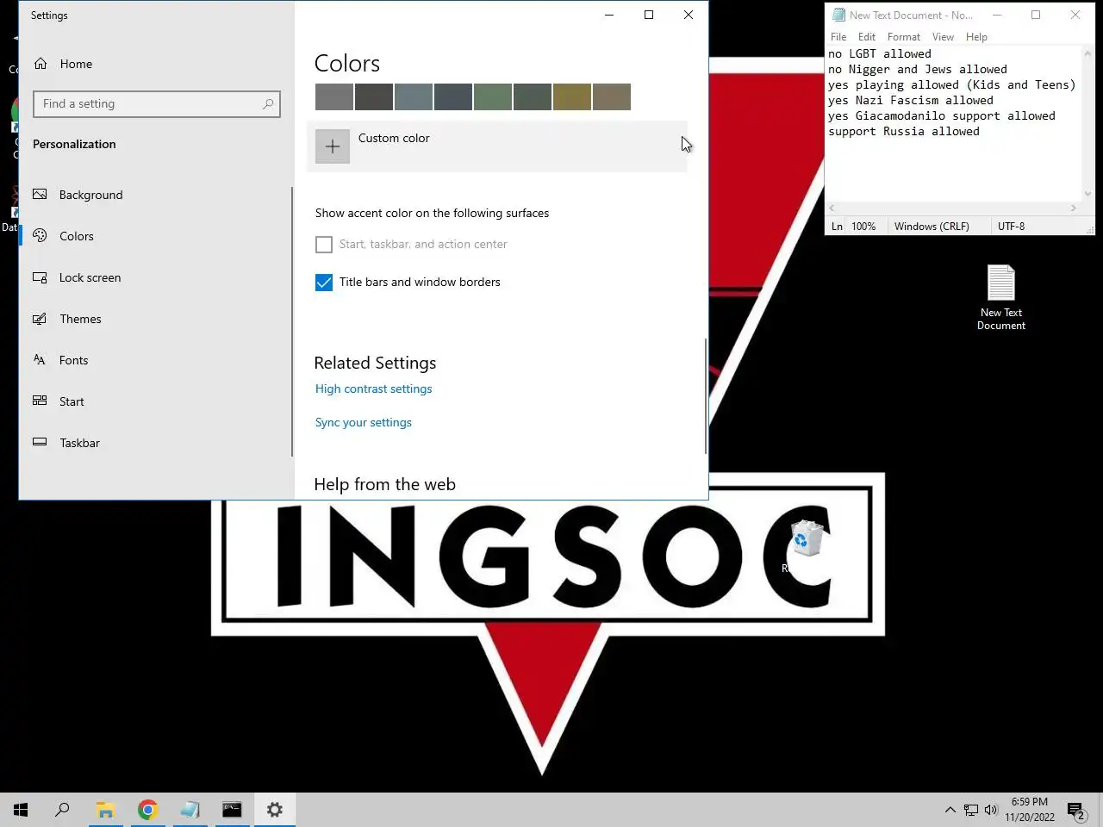Check Start, taskbar, and action center box
Image resolution: width=1103 pixels, height=827 pixels.
pos(324,245)
